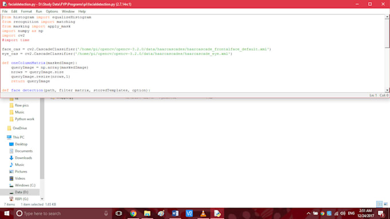Open the clock showing 2:51 AM
Screen dimensions: 390x219
[x=366, y=213]
